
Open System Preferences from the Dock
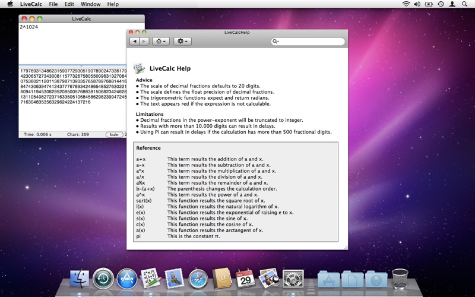293,279
